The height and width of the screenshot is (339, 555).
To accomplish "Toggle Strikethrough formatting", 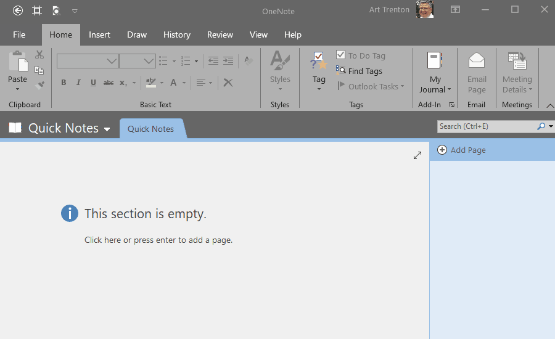I will coord(109,83).
